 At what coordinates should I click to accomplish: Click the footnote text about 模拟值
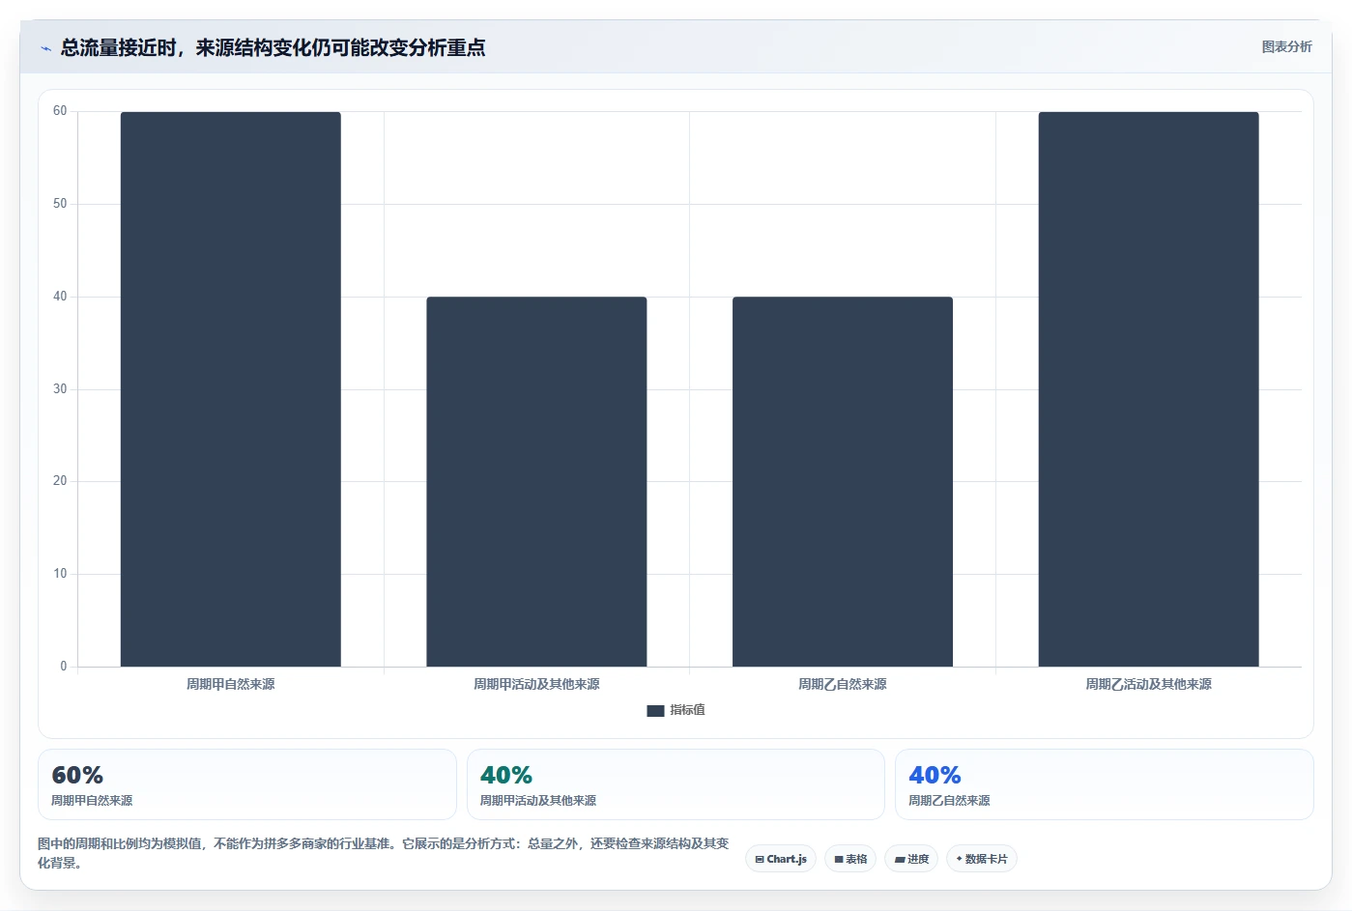click(384, 853)
